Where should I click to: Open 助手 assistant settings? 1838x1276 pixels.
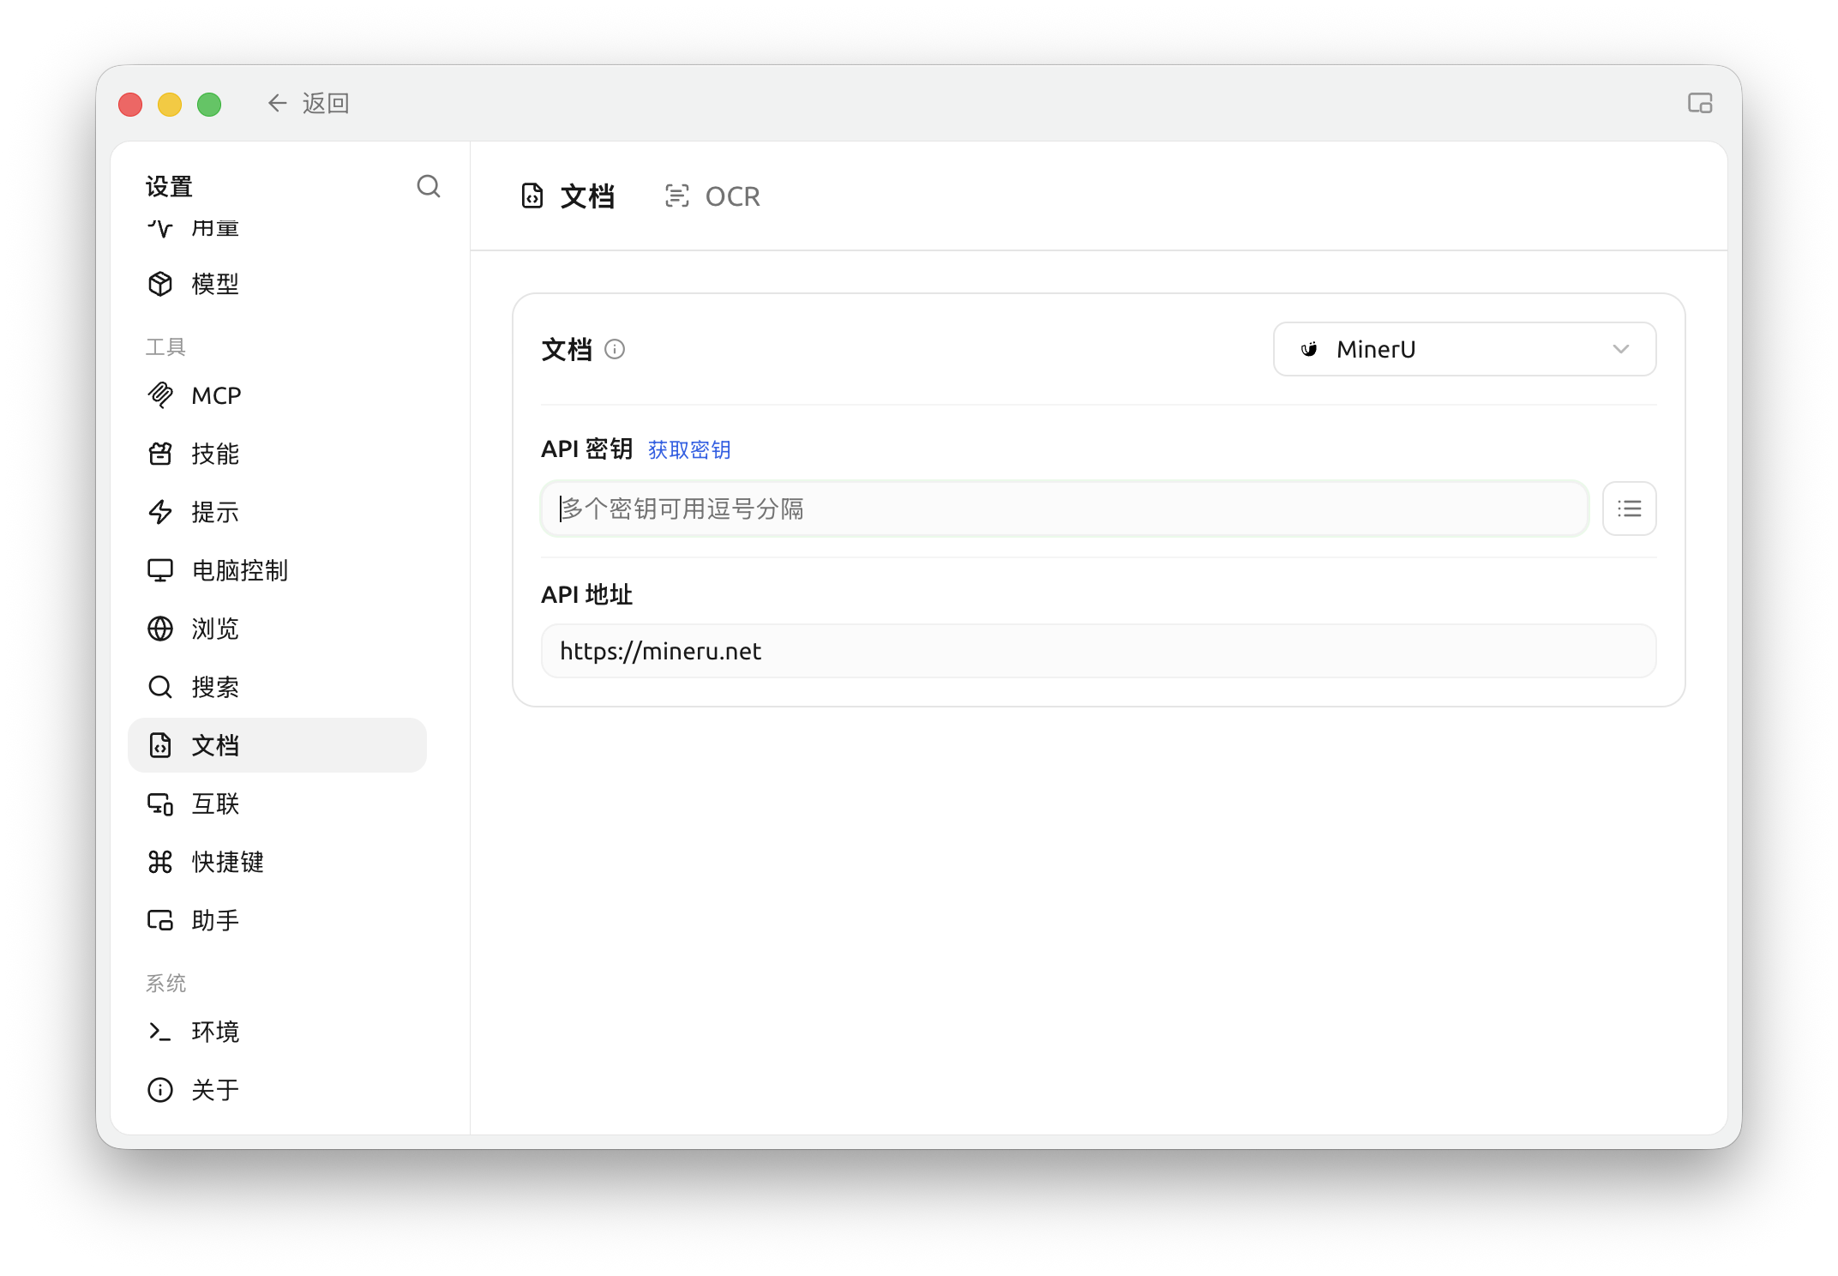point(277,920)
